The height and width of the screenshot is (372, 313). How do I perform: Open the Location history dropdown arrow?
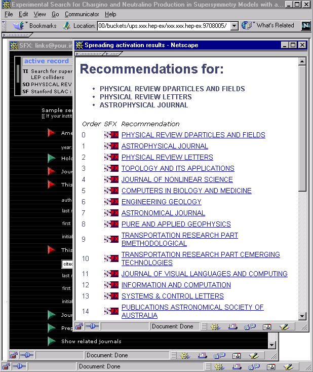coord(234,26)
